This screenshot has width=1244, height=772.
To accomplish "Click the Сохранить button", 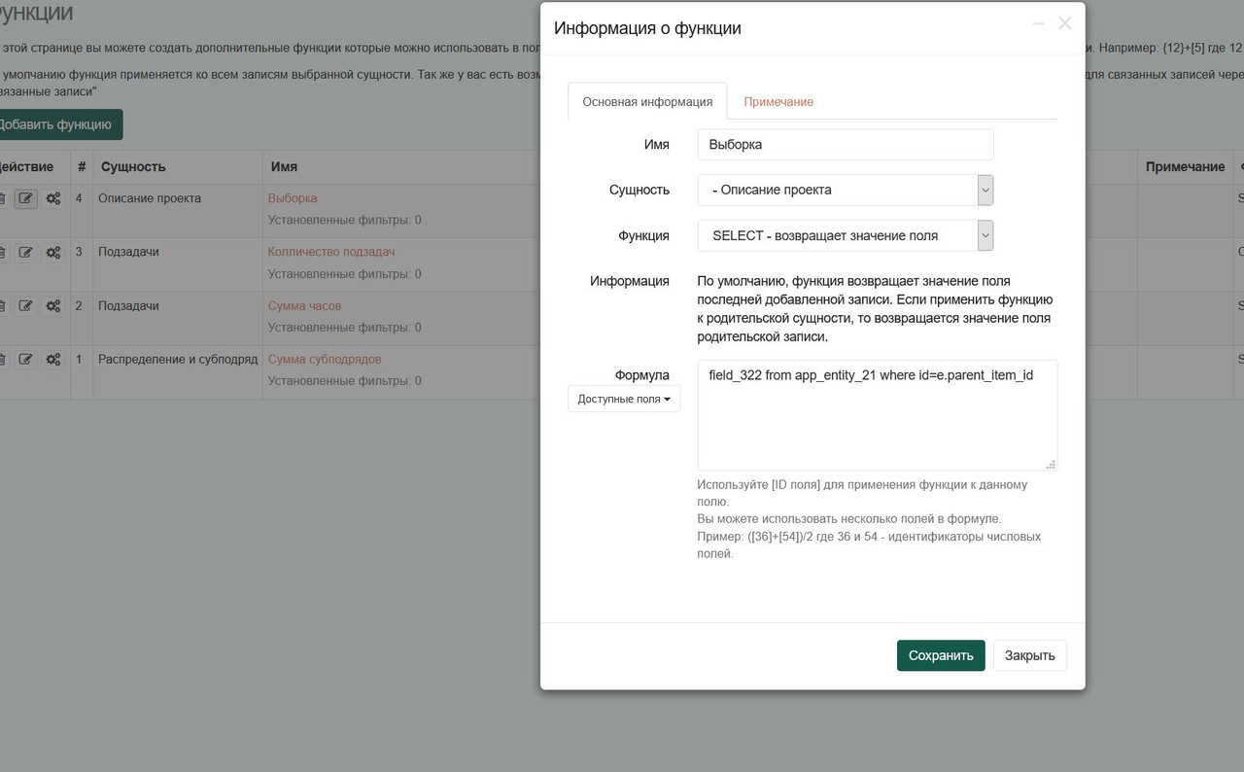I will point(941,655).
